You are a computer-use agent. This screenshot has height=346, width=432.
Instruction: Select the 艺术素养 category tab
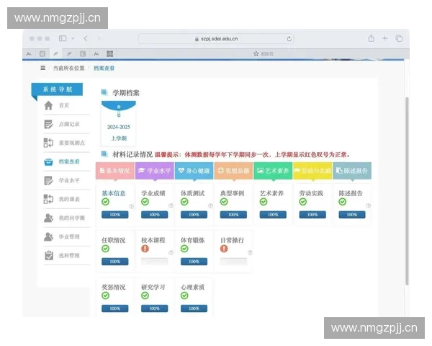point(273,171)
